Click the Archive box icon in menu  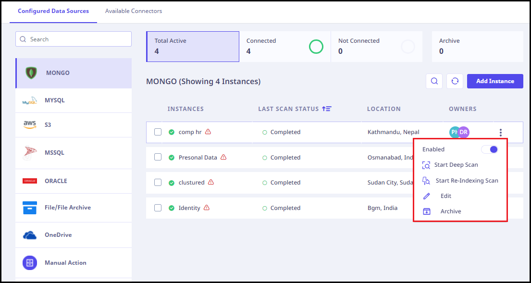click(x=427, y=211)
